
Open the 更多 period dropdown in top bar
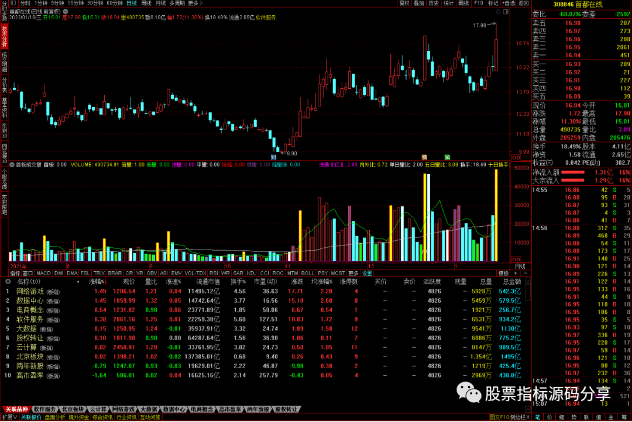point(193,3)
